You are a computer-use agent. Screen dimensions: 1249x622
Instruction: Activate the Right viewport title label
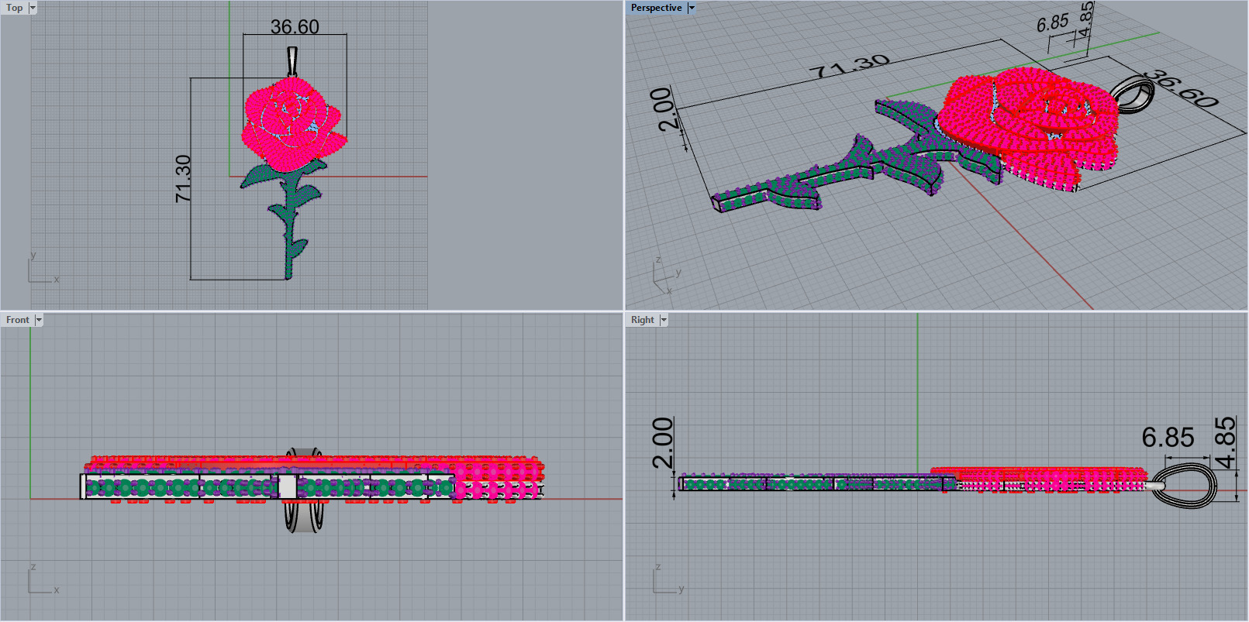click(643, 320)
